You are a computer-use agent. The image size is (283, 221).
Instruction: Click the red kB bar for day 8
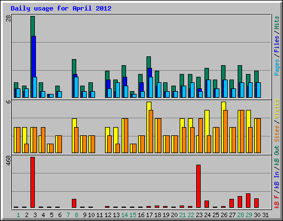point(74,203)
